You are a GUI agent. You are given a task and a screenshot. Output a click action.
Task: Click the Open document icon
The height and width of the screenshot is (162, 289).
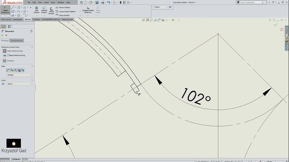click(x=91, y=2)
